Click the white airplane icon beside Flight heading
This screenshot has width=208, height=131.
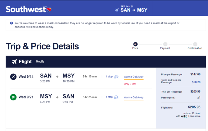point(15,62)
